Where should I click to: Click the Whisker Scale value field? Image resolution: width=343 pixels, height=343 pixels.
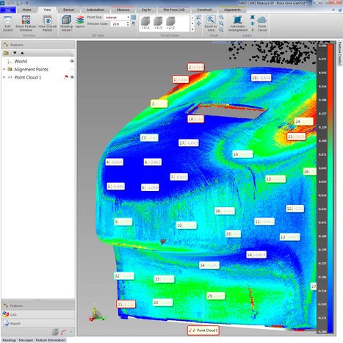click(x=118, y=24)
